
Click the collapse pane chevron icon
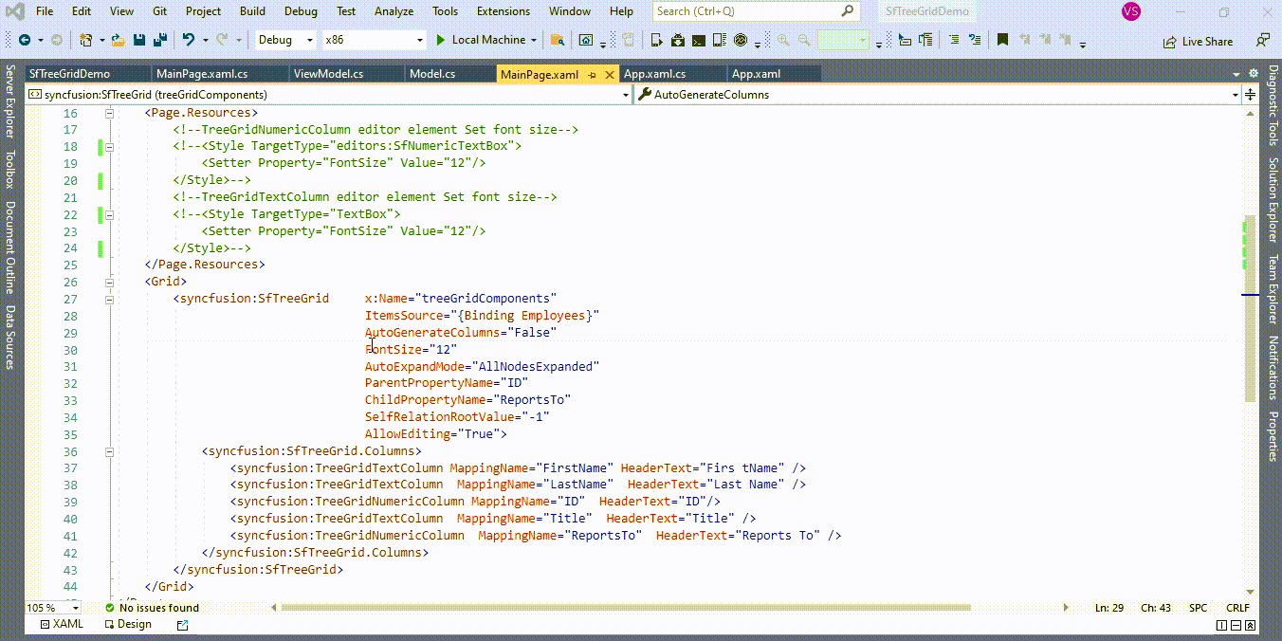click(x=1251, y=625)
